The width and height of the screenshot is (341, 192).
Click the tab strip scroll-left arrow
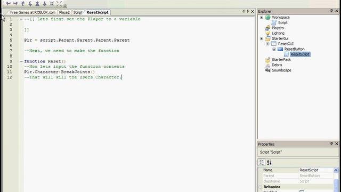(x=243, y=11)
